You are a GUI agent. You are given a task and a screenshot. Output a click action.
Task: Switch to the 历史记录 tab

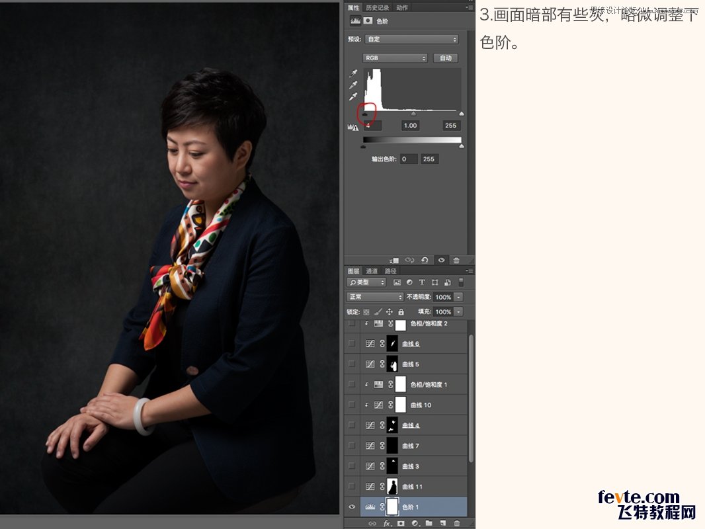[x=377, y=8]
